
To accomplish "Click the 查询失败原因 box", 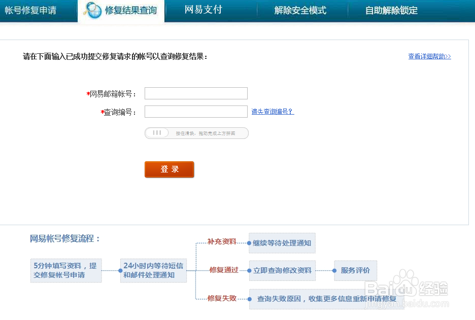I will tap(327, 299).
